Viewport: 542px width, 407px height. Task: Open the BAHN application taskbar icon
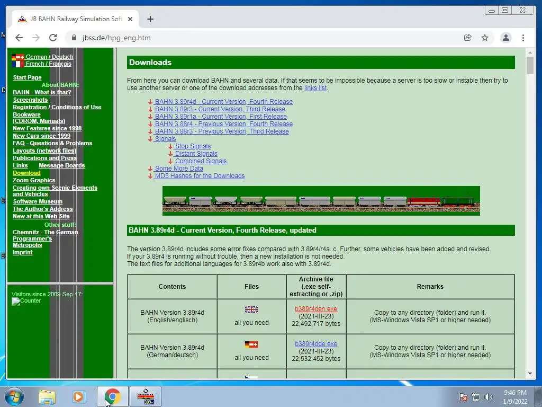point(146,396)
